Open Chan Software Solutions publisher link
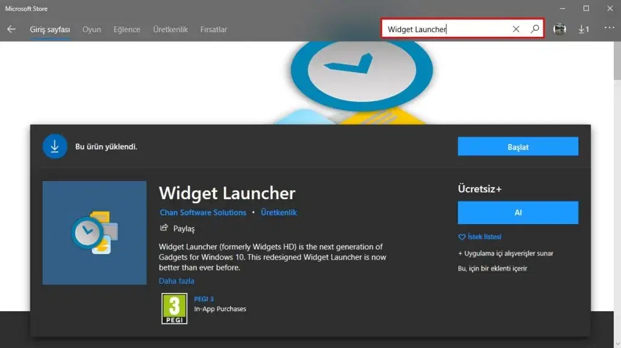Viewport: 621px width, 348px height. click(x=203, y=212)
